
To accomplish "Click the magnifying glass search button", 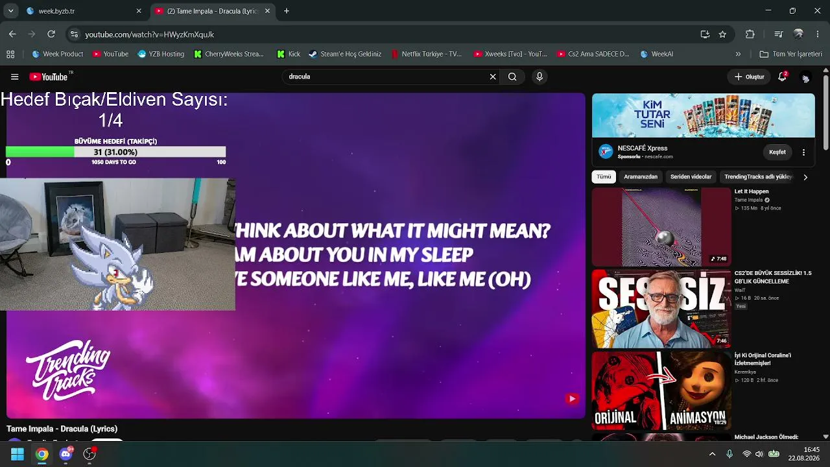I will coord(512,77).
